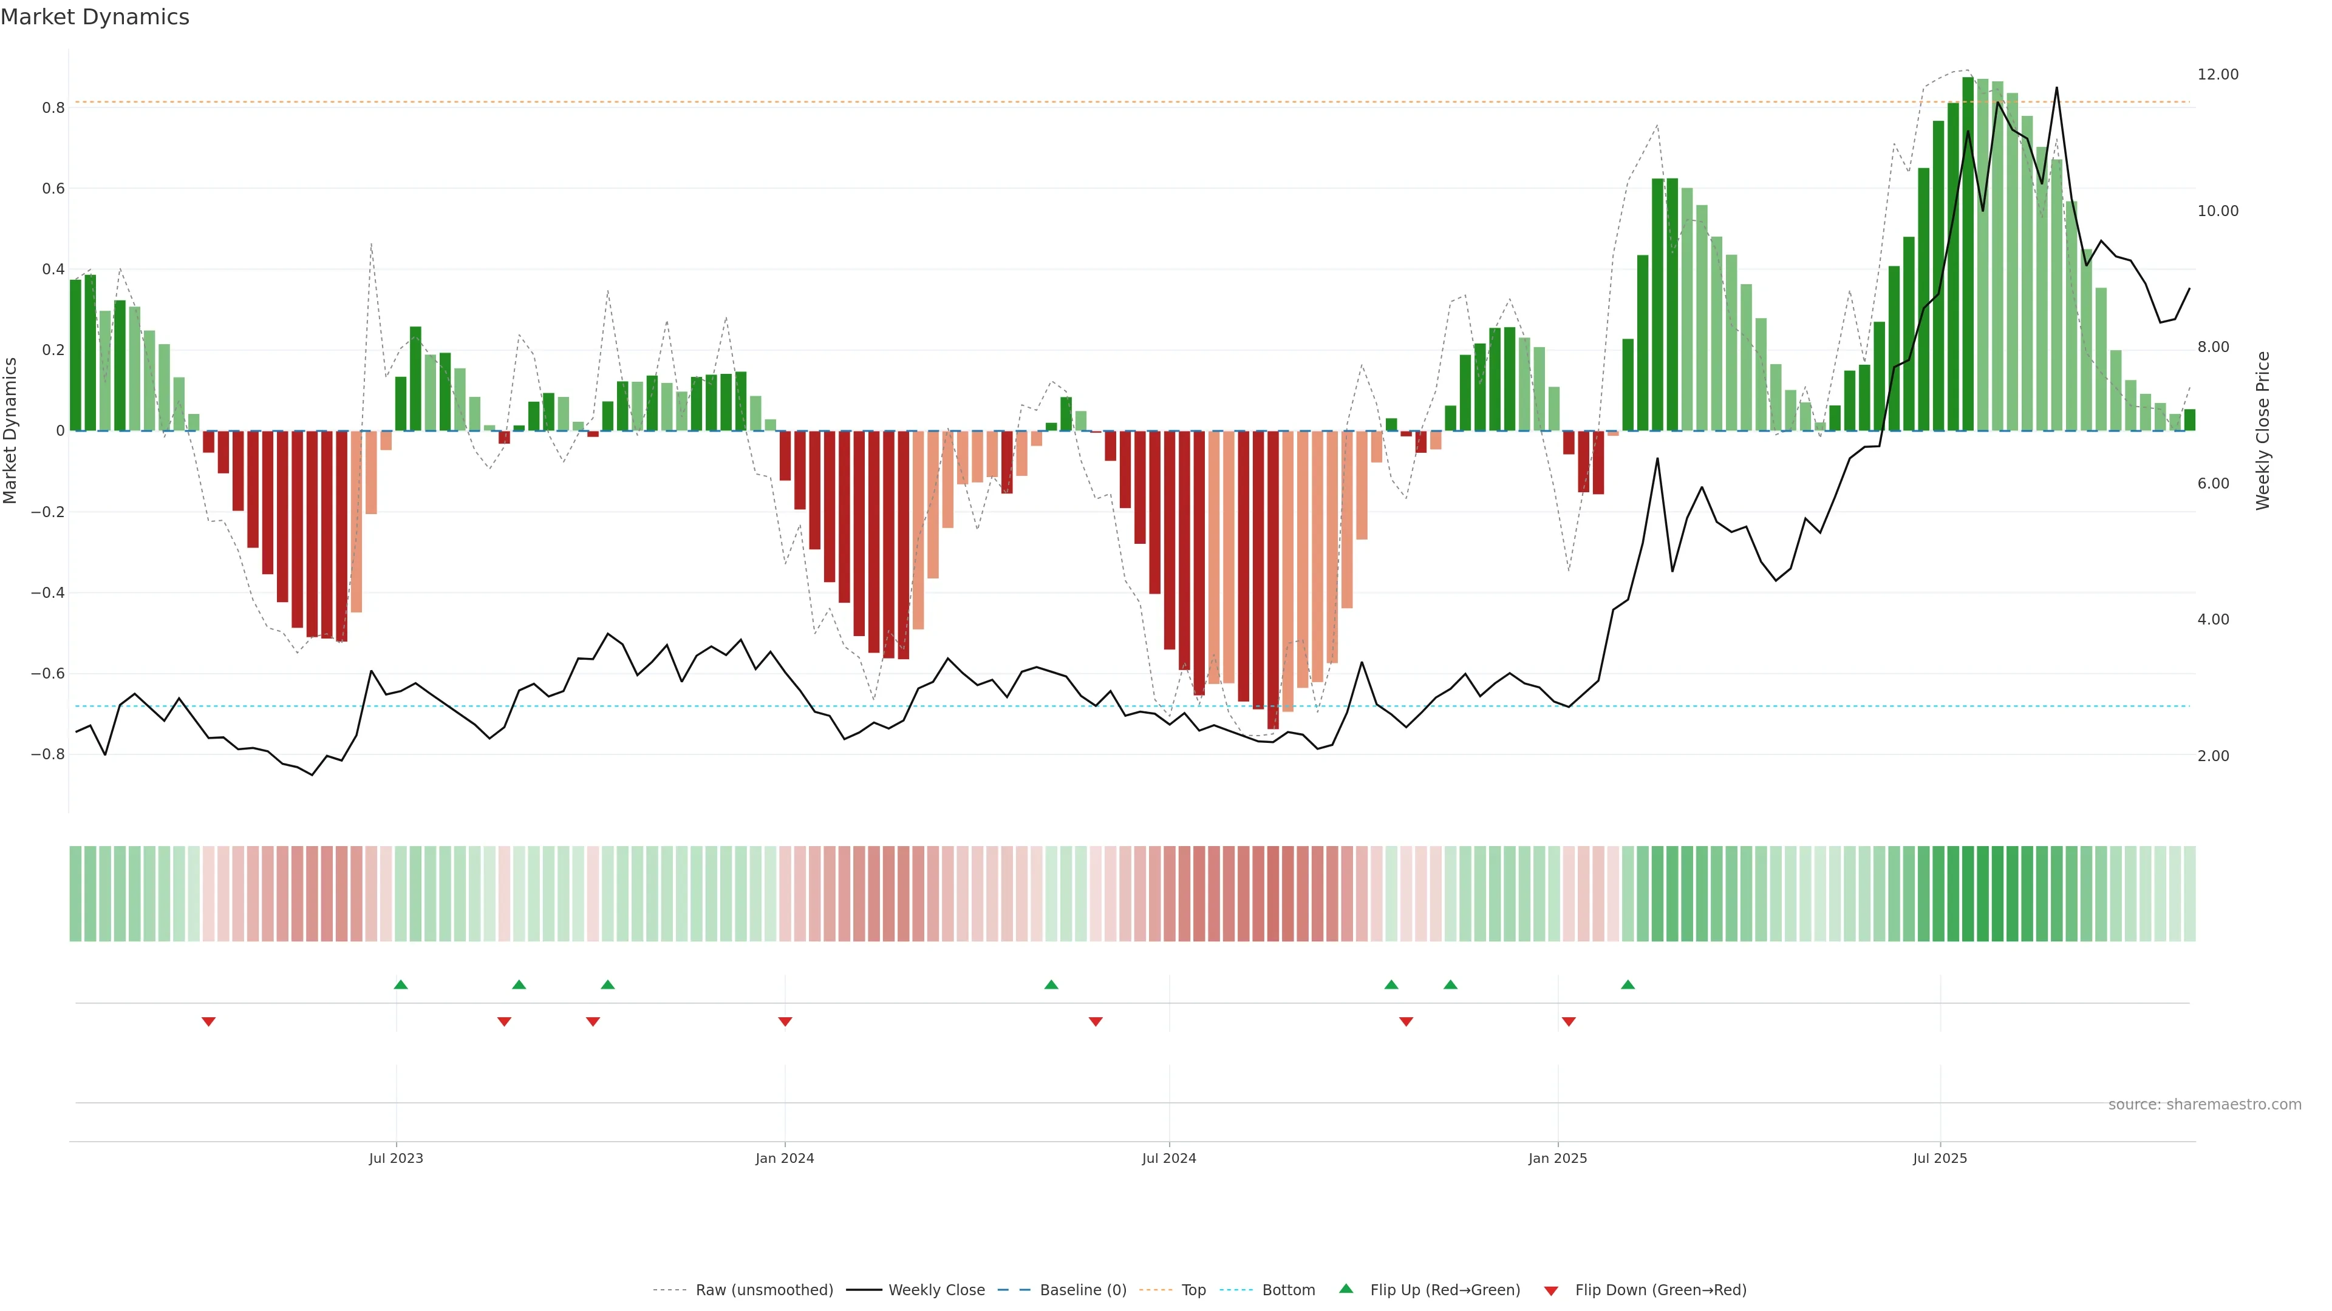Click the Weekly Close Price axis title

[x=2262, y=431]
